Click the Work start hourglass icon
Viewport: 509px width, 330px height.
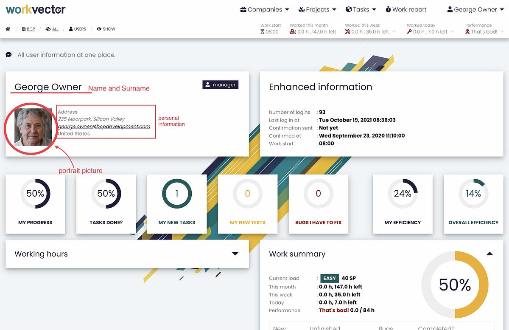coord(262,32)
